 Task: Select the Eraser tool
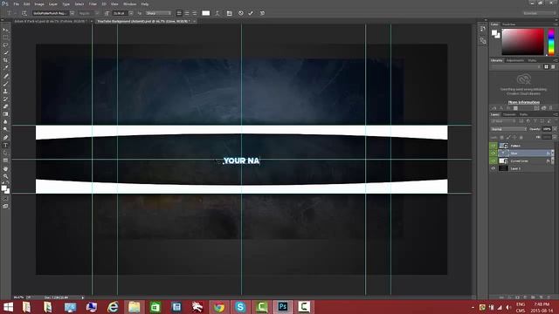(6, 106)
